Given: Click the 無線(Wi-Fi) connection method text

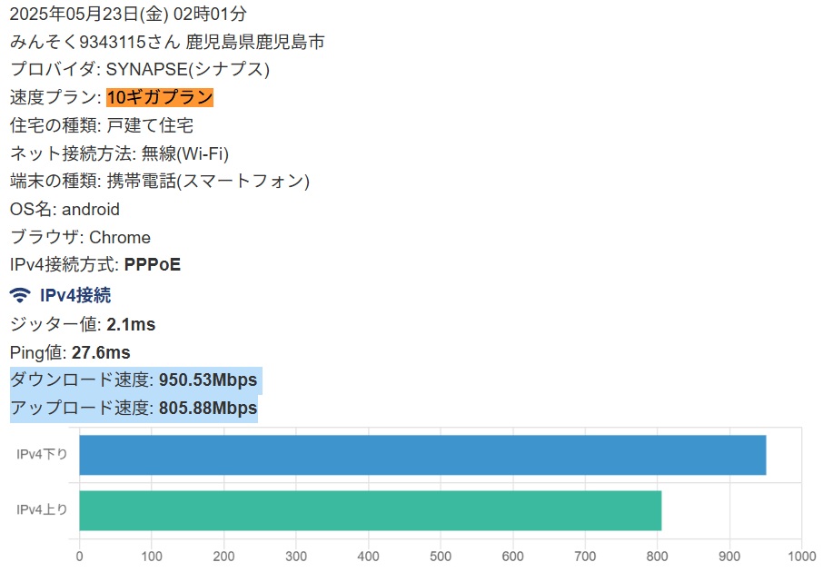Looking at the screenshot, I should coord(185,153).
